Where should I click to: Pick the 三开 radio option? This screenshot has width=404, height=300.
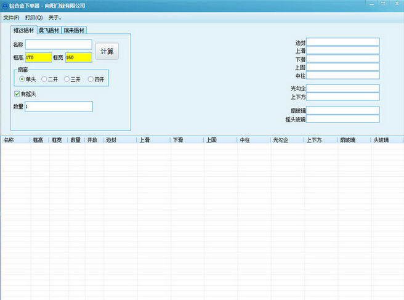(x=67, y=79)
